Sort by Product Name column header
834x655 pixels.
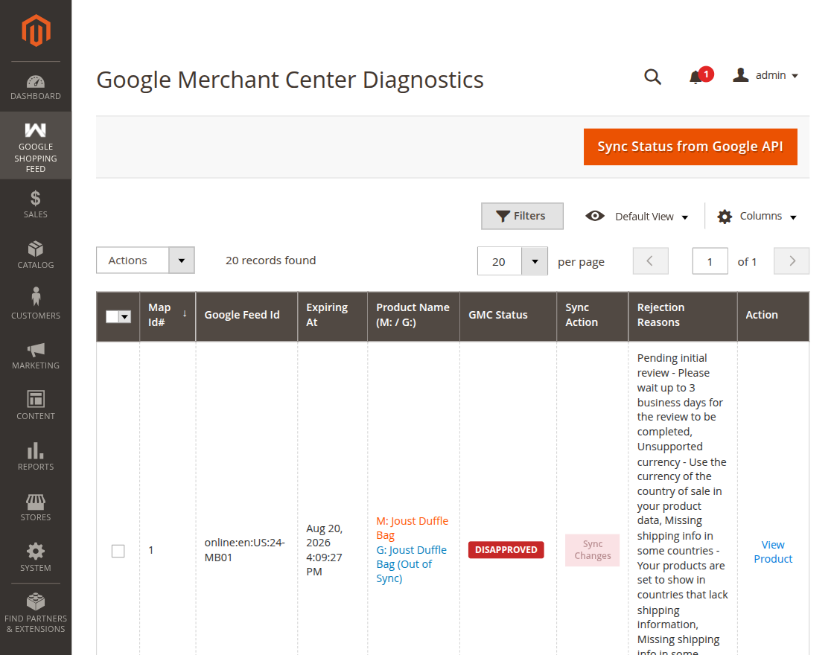(413, 316)
